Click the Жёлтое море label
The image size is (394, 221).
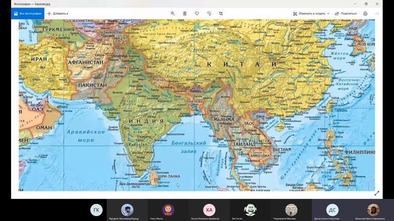(x=339, y=56)
